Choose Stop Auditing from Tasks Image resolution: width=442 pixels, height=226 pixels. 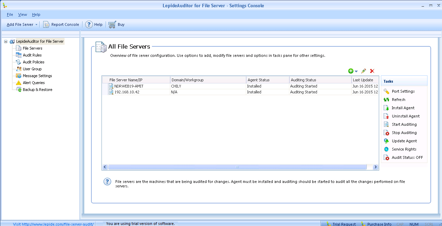coord(404,133)
